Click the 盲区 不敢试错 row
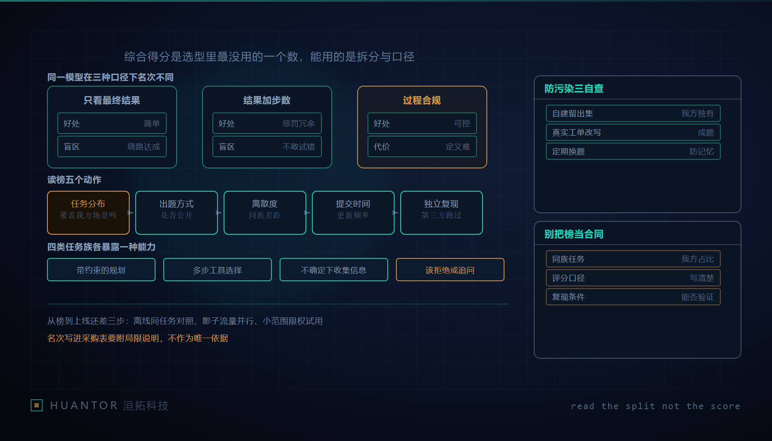The height and width of the screenshot is (441, 772). pos(267,146)
